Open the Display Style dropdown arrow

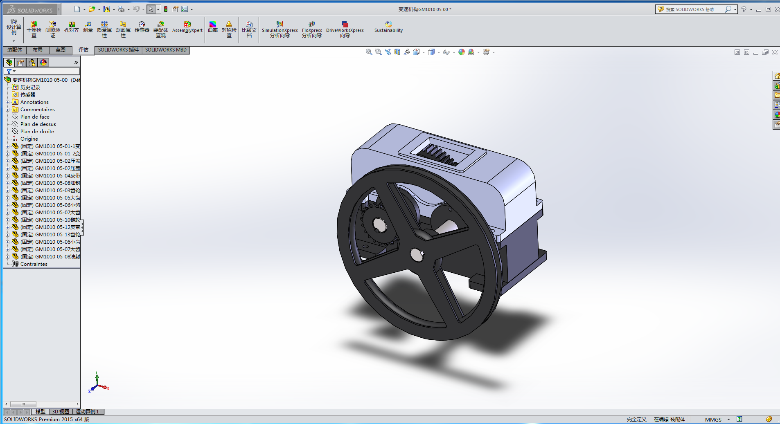(x=439, y=52)
